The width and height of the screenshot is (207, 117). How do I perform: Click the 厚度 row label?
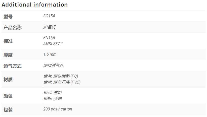(8, 55)
